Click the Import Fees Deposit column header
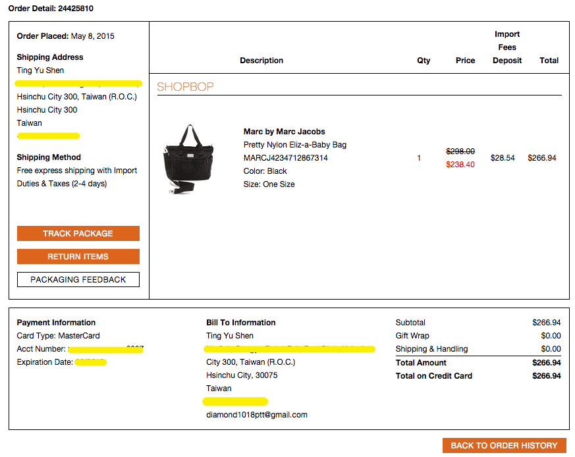 point(507,47)
